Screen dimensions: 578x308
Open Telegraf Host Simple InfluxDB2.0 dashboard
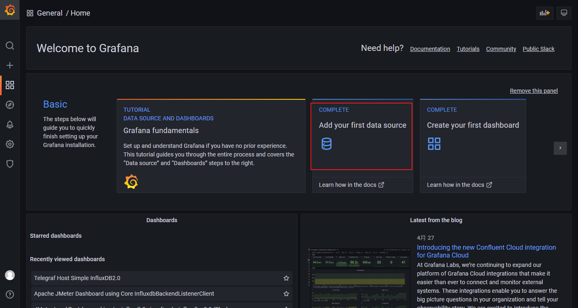(162, 278)
